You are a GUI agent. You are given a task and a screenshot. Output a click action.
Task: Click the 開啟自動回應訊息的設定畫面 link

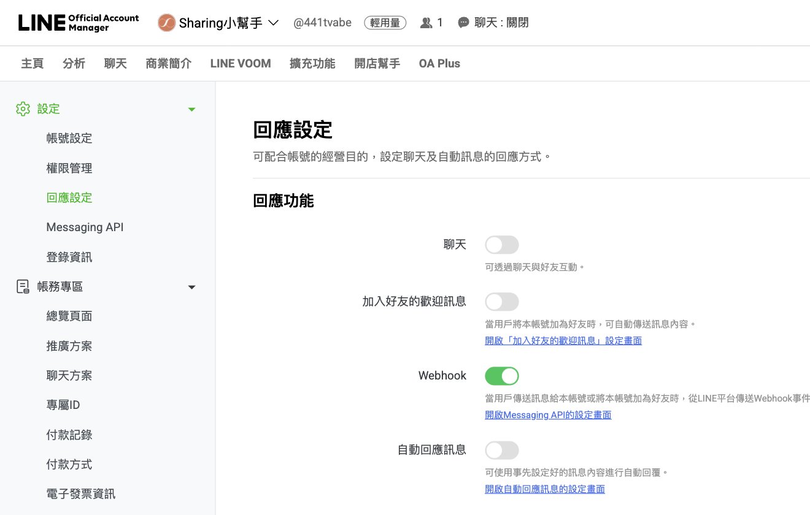[x=545, y=489]
